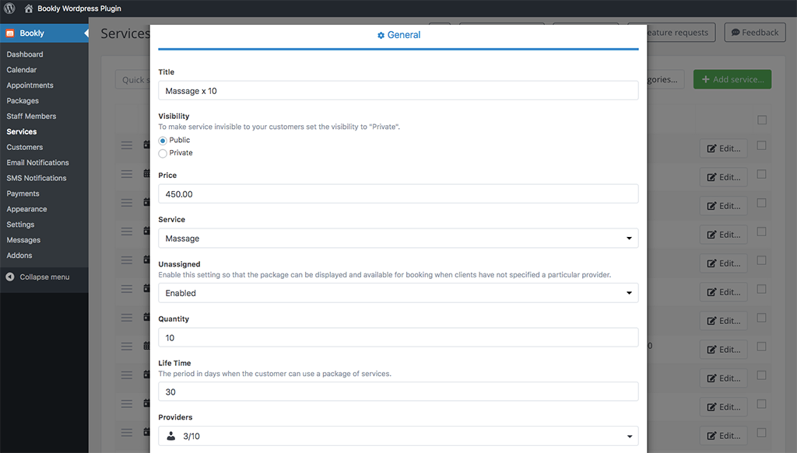Open SMS Notifications in sidebar
The width and height of the screenshot is (797, 453).
tap(37, 178)
